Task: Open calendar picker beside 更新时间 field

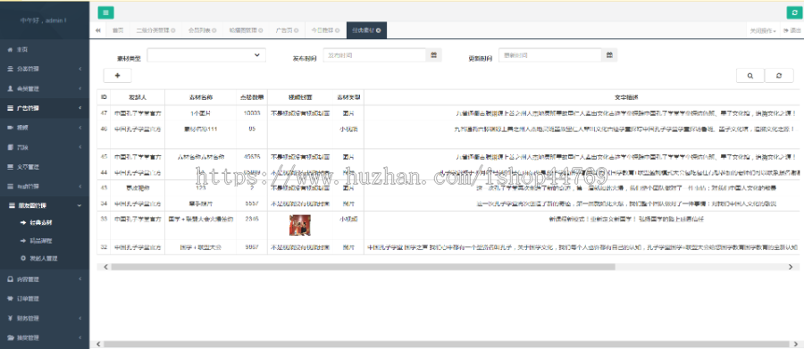Action: (x=609, y=55)
